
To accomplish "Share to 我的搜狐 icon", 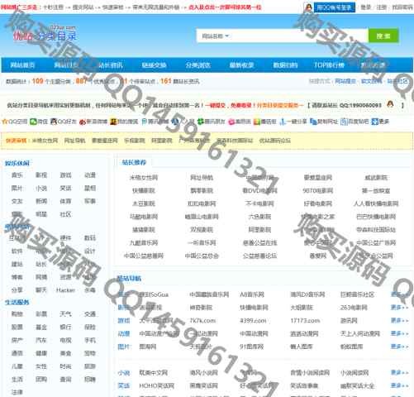I will coord(113,122).
